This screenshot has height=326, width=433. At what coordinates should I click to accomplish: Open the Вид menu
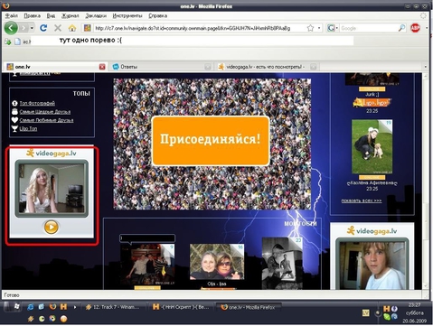click(x=51, y=15)
